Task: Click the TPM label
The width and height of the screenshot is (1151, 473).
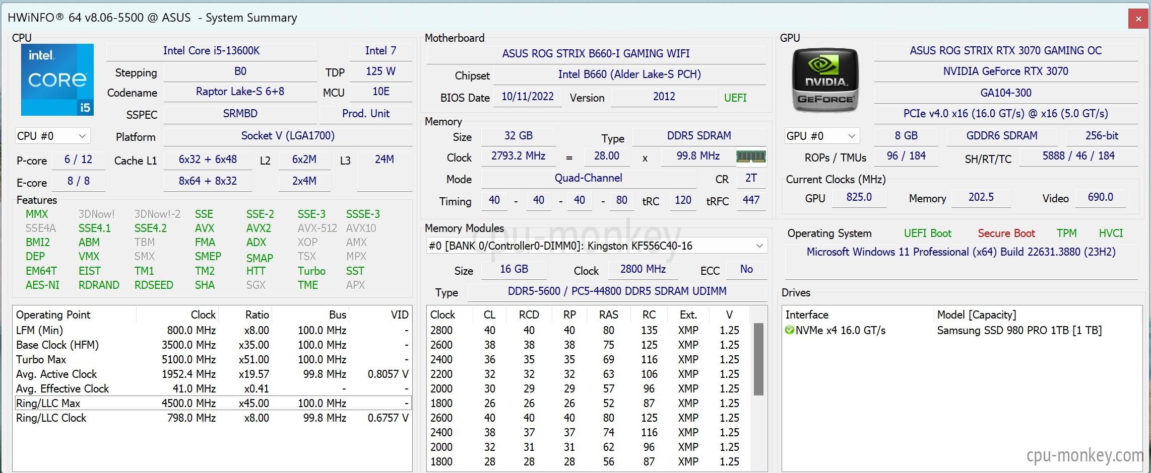Action: tap(1067, 233)
